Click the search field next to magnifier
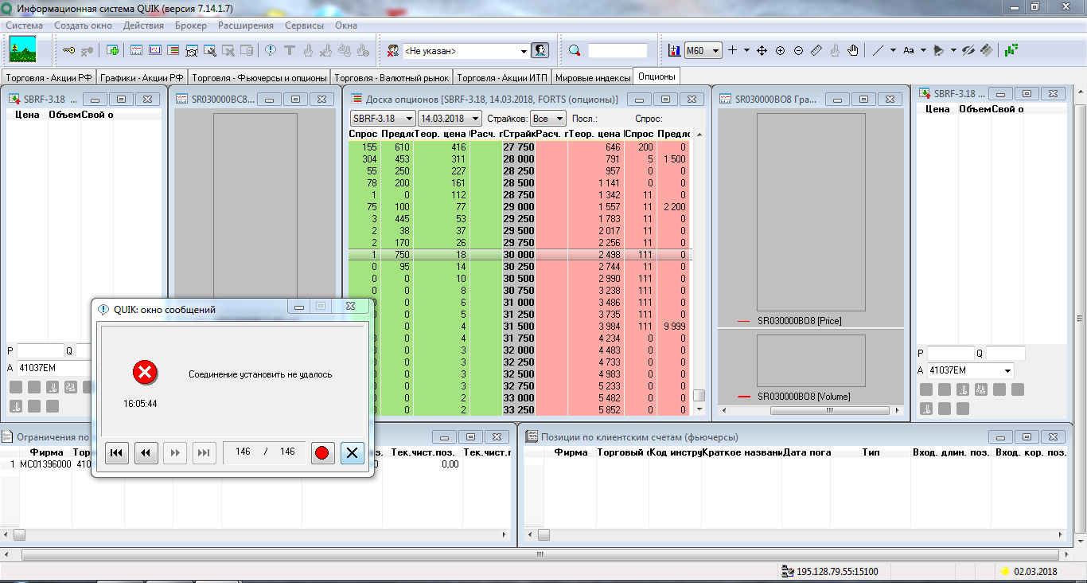The image size is (1087, 583). tap(618, 50)
